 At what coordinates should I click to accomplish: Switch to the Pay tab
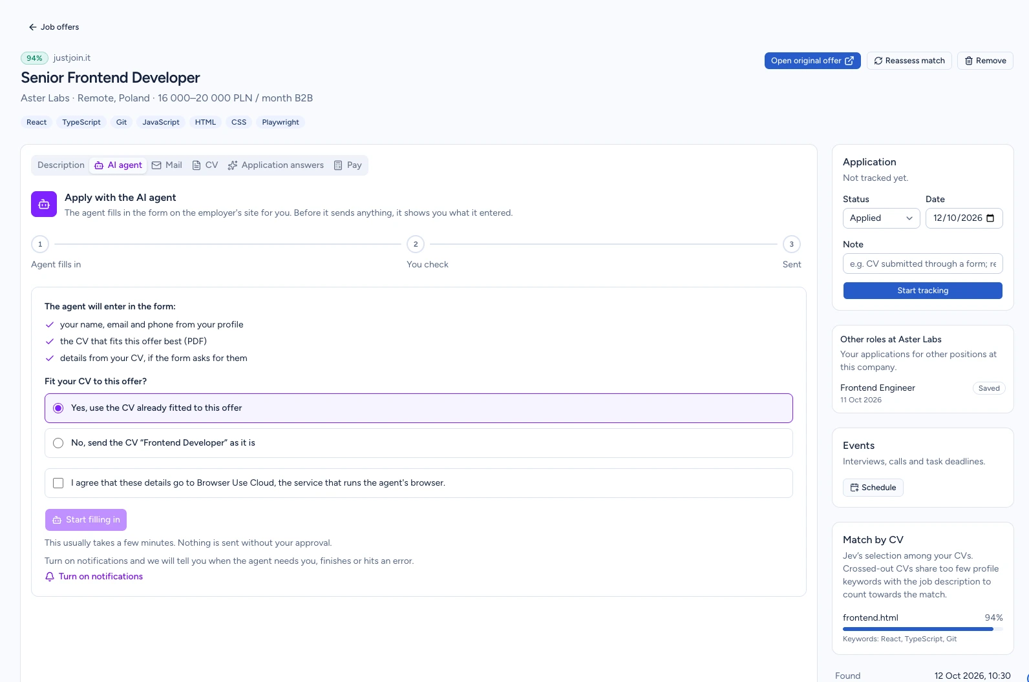pyautogui.click(x=348, y=165)
